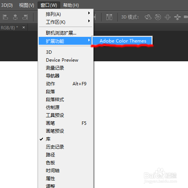This screenshot has height=188, width=188.
Task: Choose 联机浏览扩展... menu entry
Action: [x=66, y=33]
